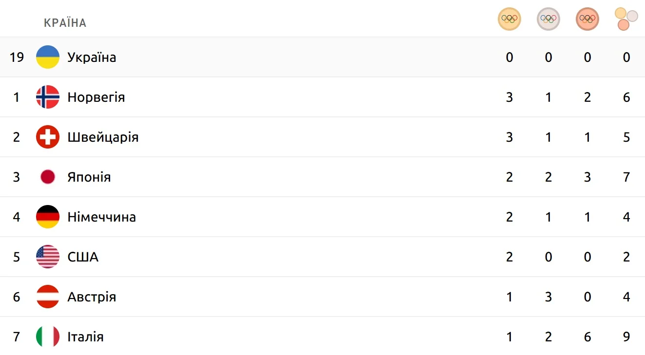Screen dimensions: 645x355
Task: Click Japan's bronze medal count
Action: tap(587, 177)
